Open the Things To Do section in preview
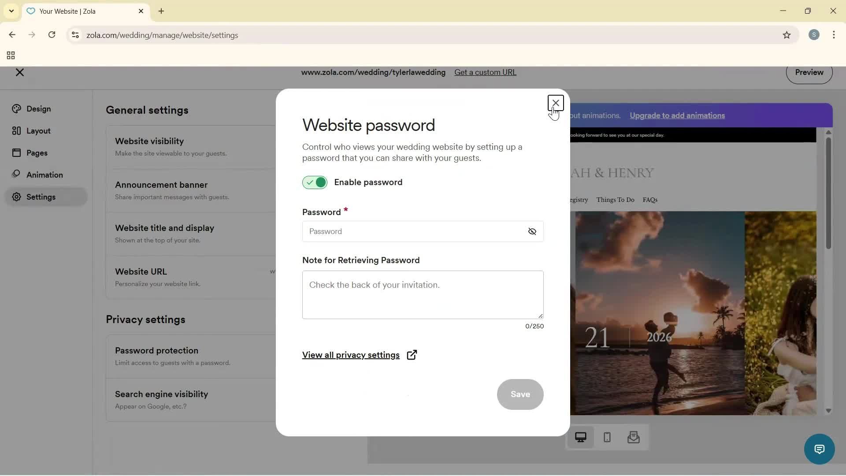The width and height of the screenshot is (846, 476). 615,200
